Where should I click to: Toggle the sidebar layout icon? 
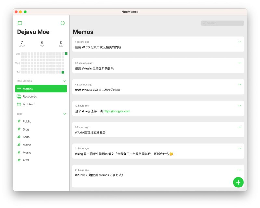pos(20,23)
